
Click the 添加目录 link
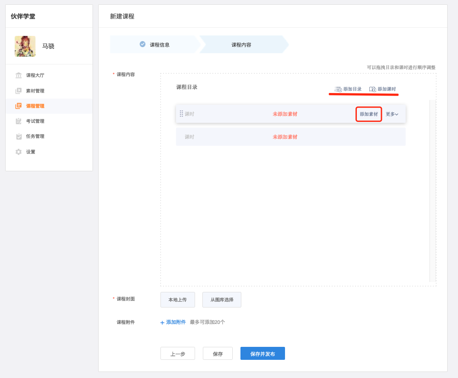(x=348, y=89)
